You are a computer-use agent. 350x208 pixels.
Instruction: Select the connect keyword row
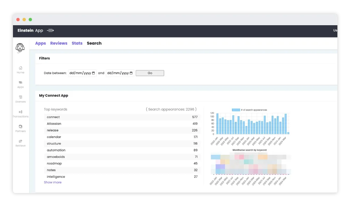(x=122, y=117)
